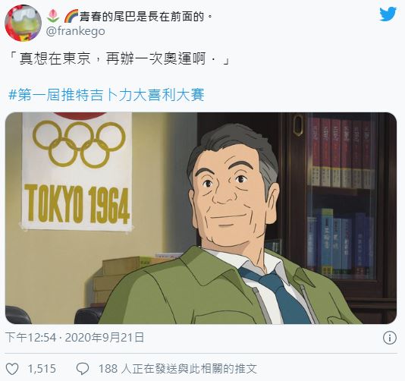View 188 人正在發送與此相關的推文 link
Viewport: 405px width, 381px height.
177,369
